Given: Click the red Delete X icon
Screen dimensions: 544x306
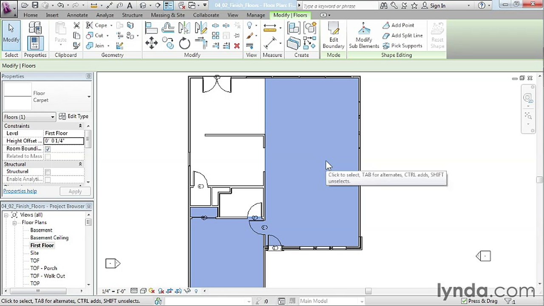Looking at the screenshot, I should click(237, 45).
